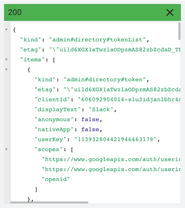Click the "anonymous" key

pos(54,120)
